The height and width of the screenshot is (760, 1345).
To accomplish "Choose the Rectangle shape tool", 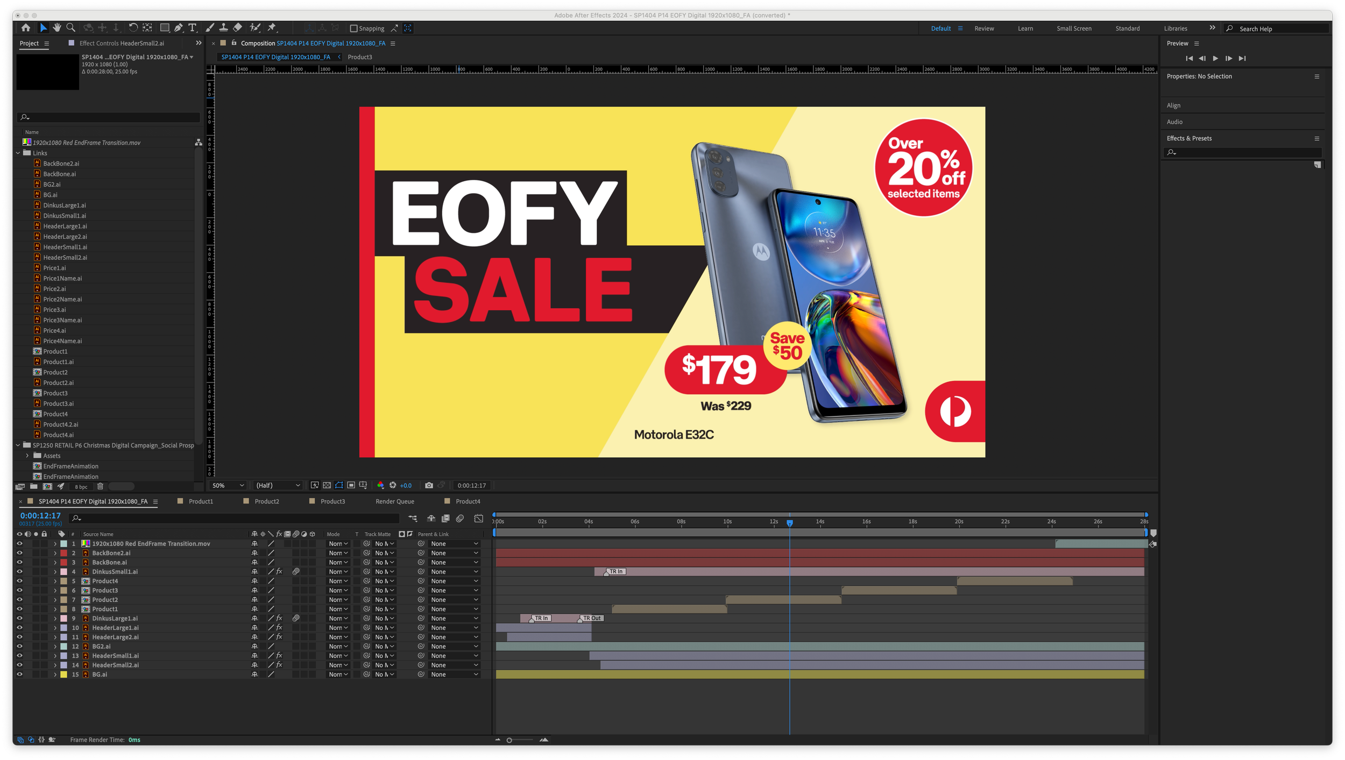I will [165, 28].
